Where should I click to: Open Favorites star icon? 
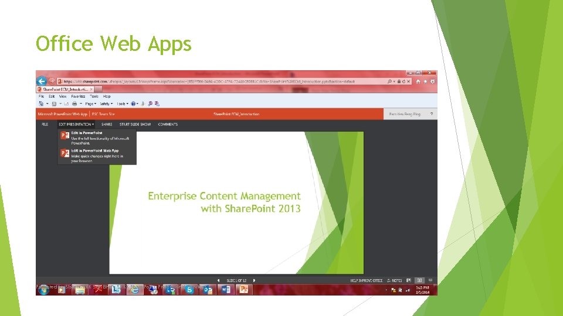pos(426,82)
